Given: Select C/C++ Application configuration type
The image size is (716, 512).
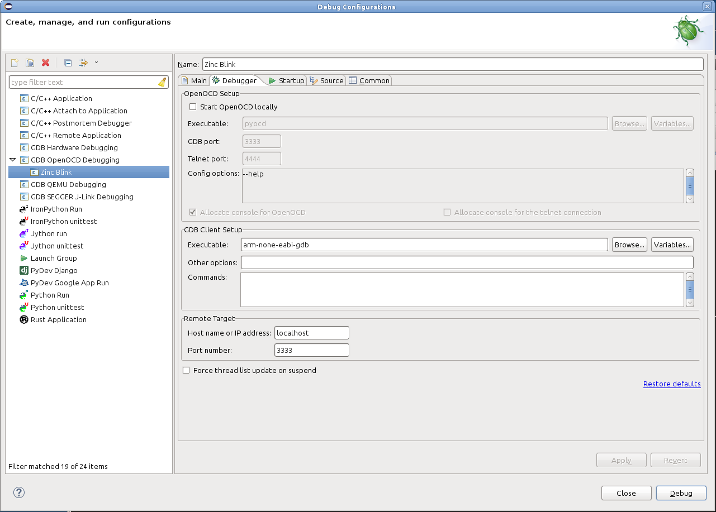Looking at the screenshot, I should click(x=61, y=98).
